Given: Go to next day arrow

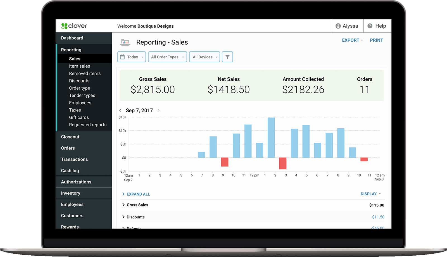Looking at the screenshot, I should click(158, 110).
